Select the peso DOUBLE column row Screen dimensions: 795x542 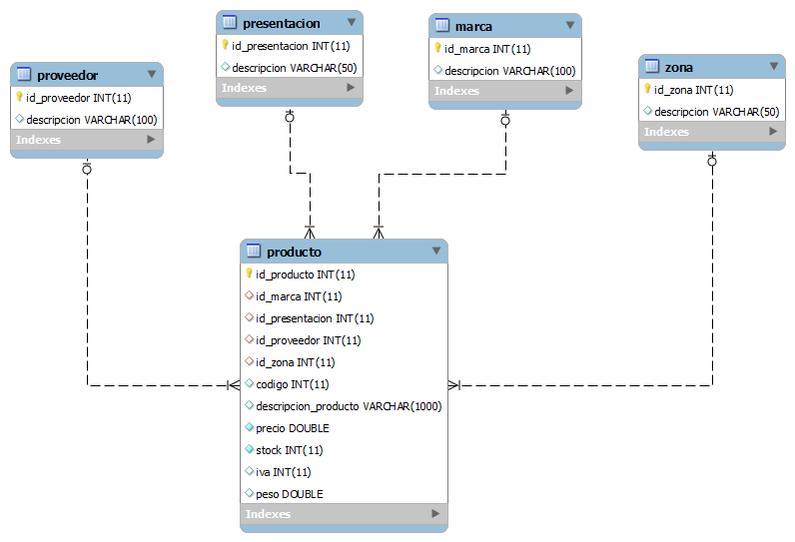pos(344,493)
